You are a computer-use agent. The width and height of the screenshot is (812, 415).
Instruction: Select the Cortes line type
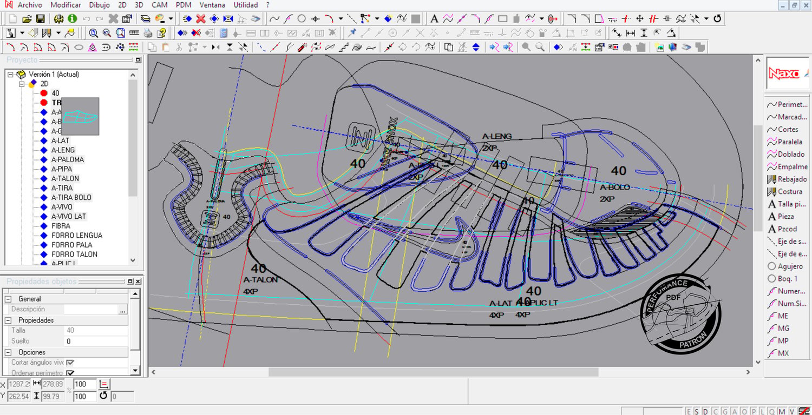pyautogui.click(x=788, y=129)
